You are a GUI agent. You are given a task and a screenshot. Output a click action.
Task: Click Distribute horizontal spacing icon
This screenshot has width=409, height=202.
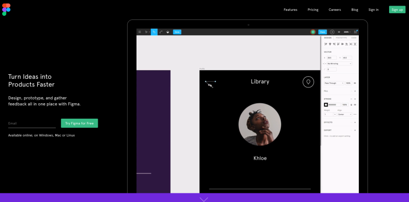click(351, 44)
